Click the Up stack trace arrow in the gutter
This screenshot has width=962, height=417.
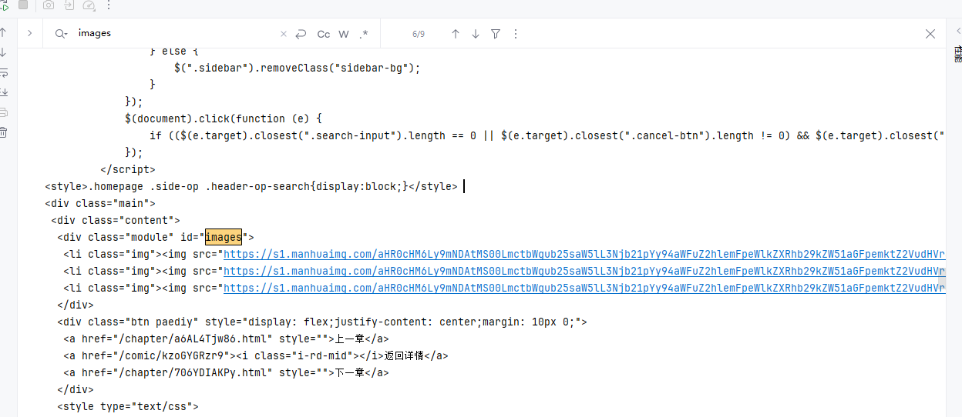click(3, 33)
